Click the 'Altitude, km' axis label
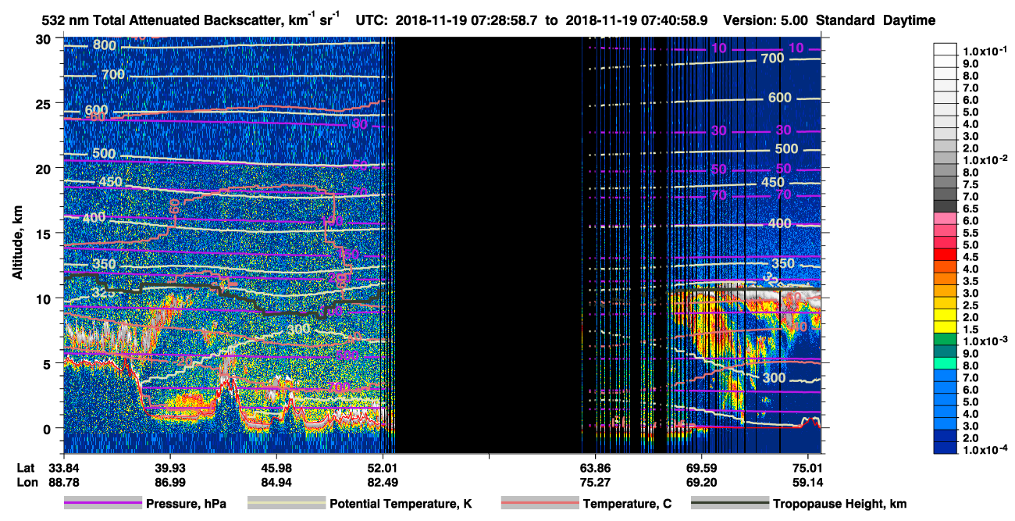 17,244
